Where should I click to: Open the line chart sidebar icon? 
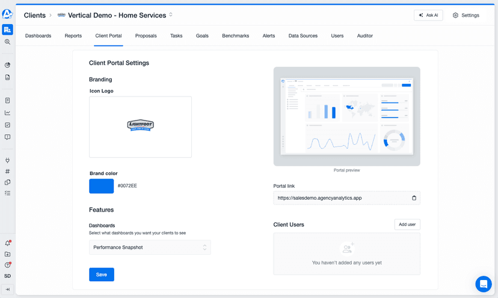point(7,113)
